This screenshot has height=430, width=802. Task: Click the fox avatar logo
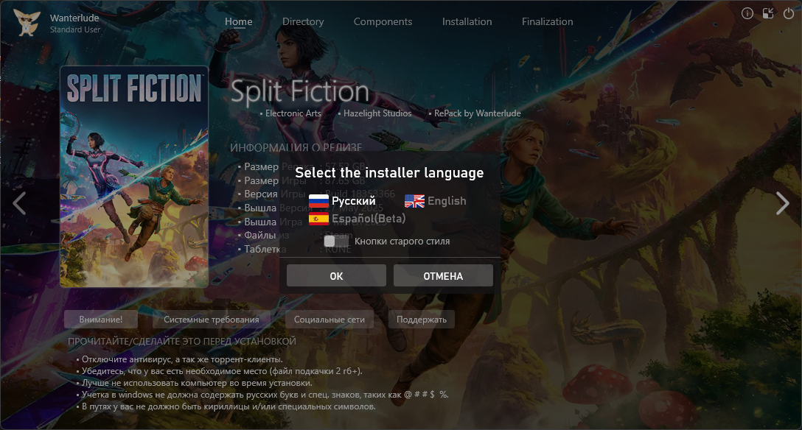[x=27, y=23]
